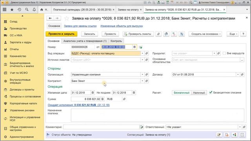Viewport: 251px width, 141px height.
Task: Click the comment editor icon
Action: (x=142, y=127)
